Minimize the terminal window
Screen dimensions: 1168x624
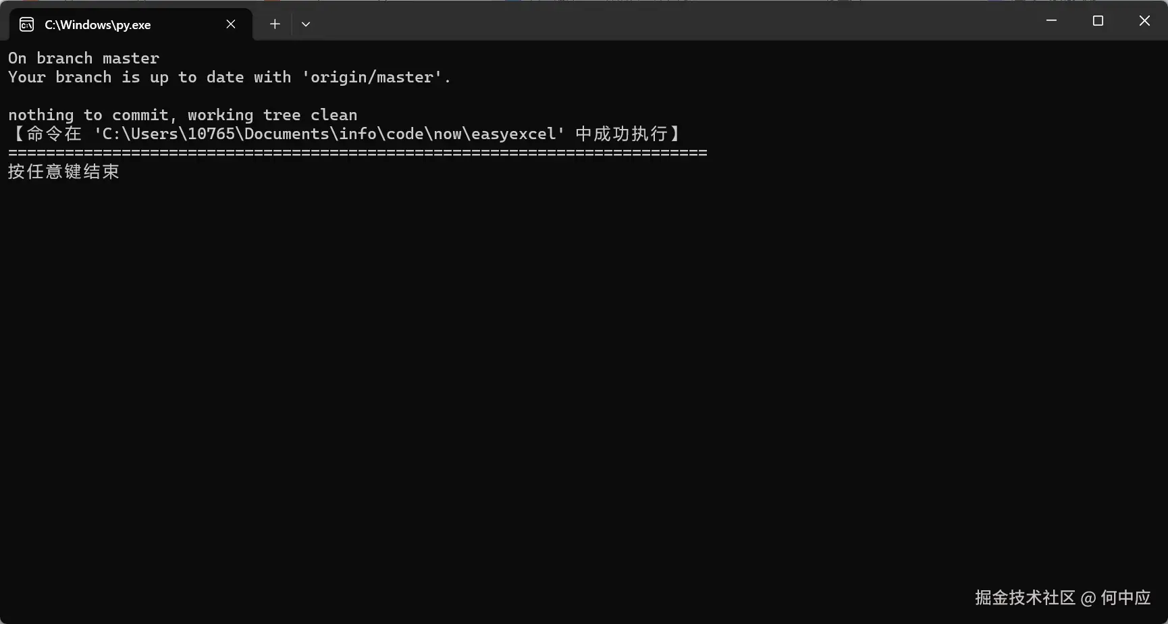click(x=1051, y=21)
